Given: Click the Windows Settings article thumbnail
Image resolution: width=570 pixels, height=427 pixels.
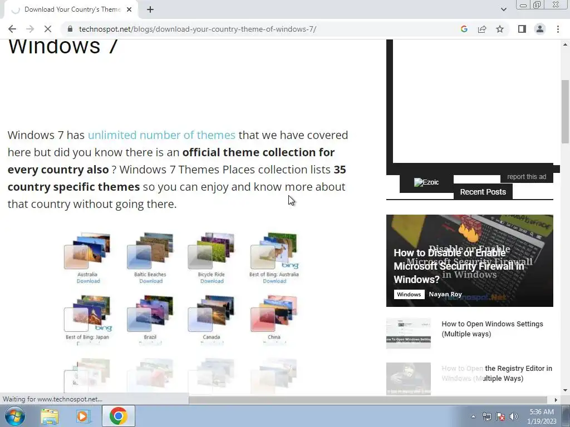Looking at the screenshot, I should click(408, 334).
